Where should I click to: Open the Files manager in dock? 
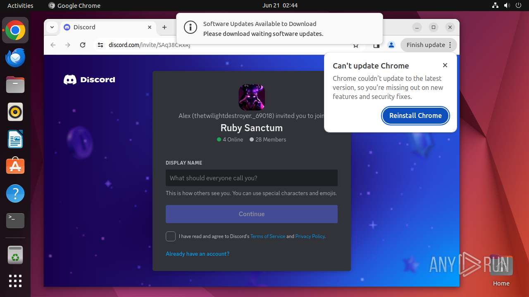click(15, 85)
